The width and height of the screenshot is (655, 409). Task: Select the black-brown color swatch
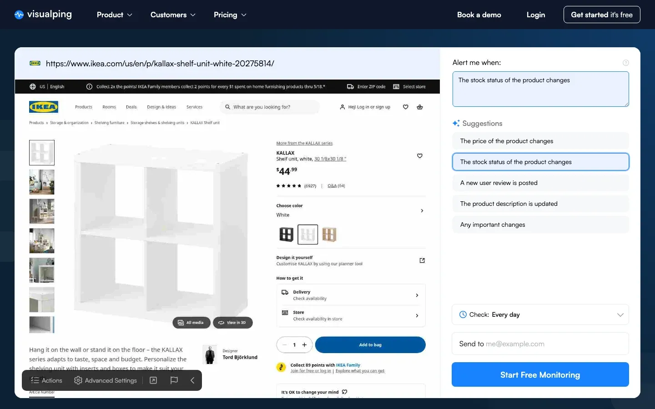pos(287,234)
